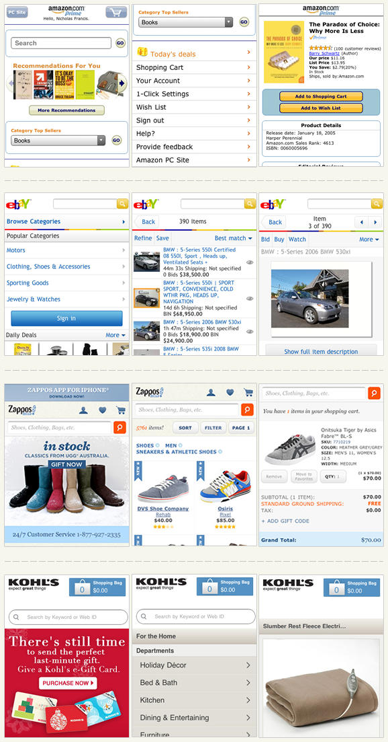The width and height of the screenshot is (388, 742).
Task: Open Shopping Cart in Amazon menu
Action: coord(195,67)
